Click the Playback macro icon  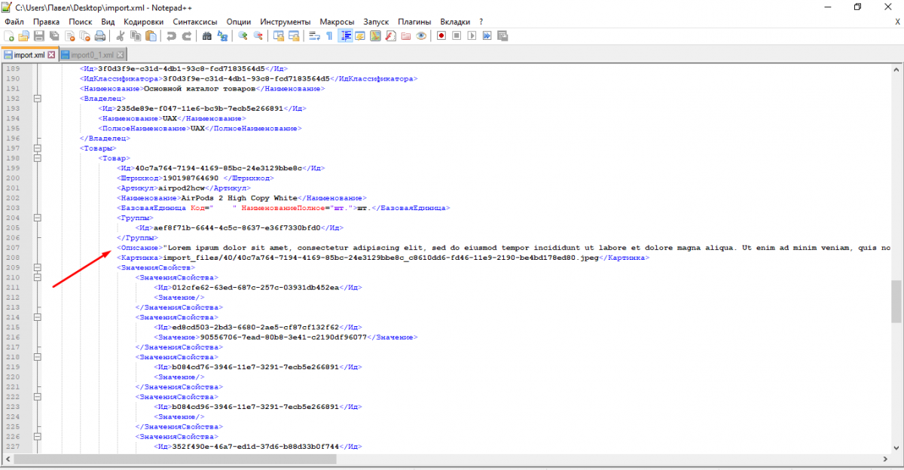(x=472, y=35)
